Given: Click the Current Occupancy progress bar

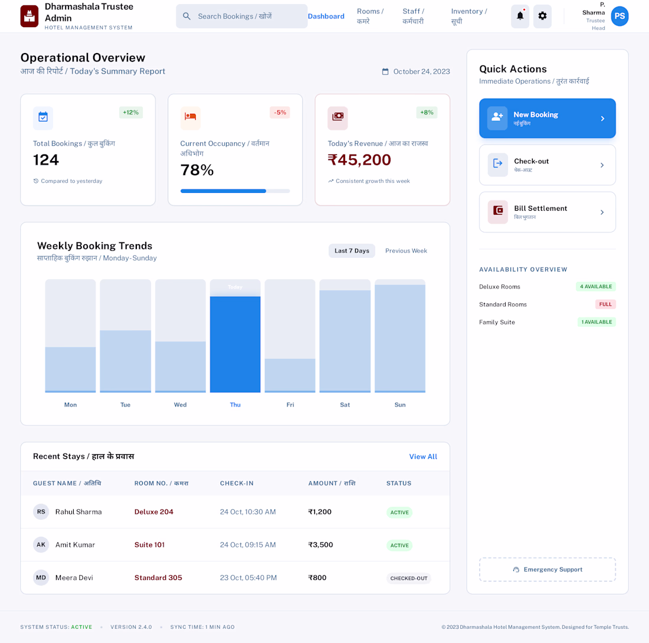Looking at the screenshot, I should [x=235, y=191].
